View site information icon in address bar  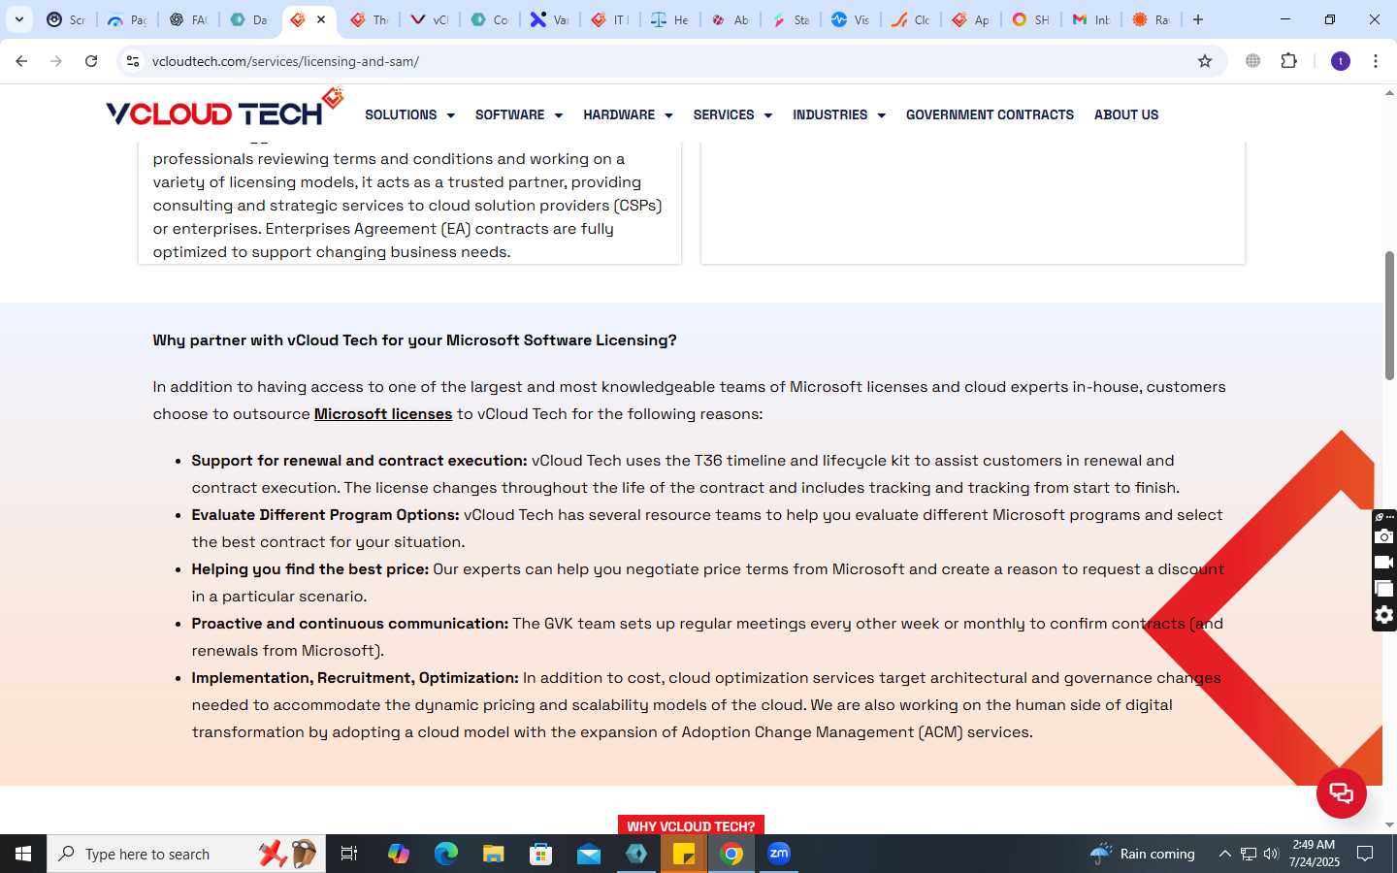tap(133, 61)
